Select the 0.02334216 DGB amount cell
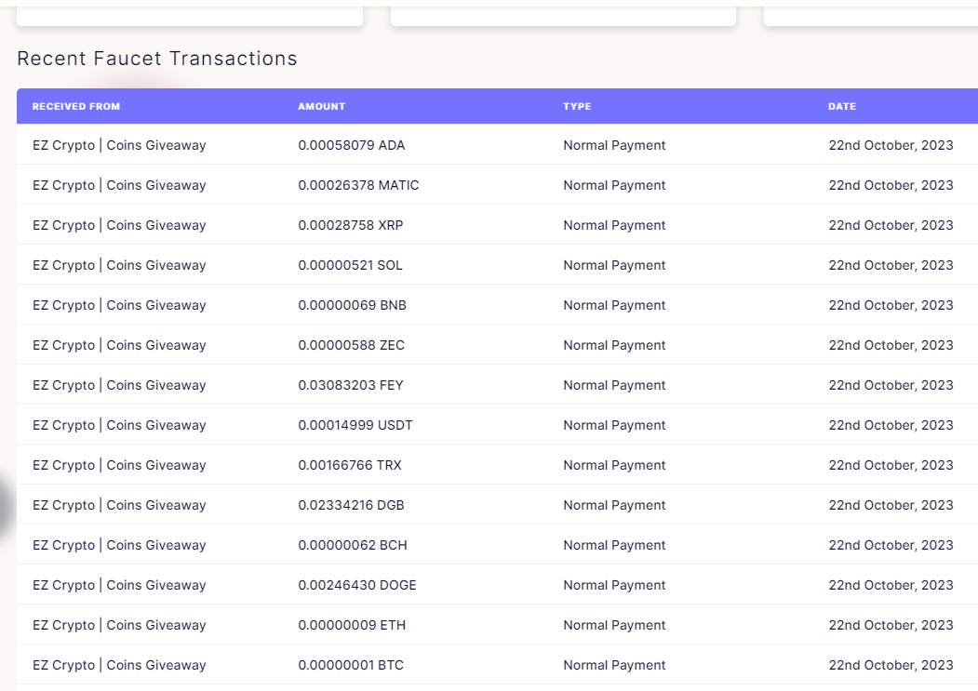Image resolution: width=978 pixels, height=691 pixels. coord(351,504)
